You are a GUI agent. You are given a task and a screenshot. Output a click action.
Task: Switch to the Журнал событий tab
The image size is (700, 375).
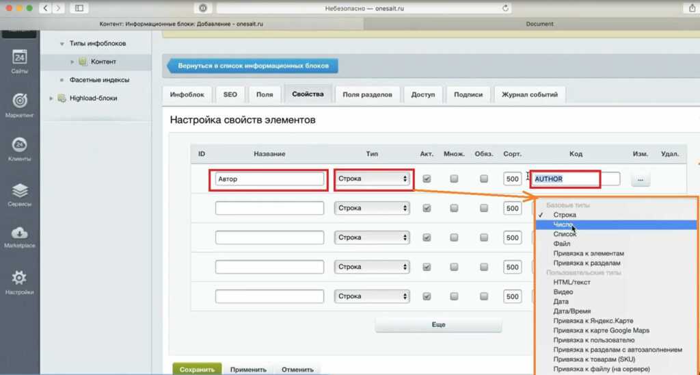(x=530, y=94)
